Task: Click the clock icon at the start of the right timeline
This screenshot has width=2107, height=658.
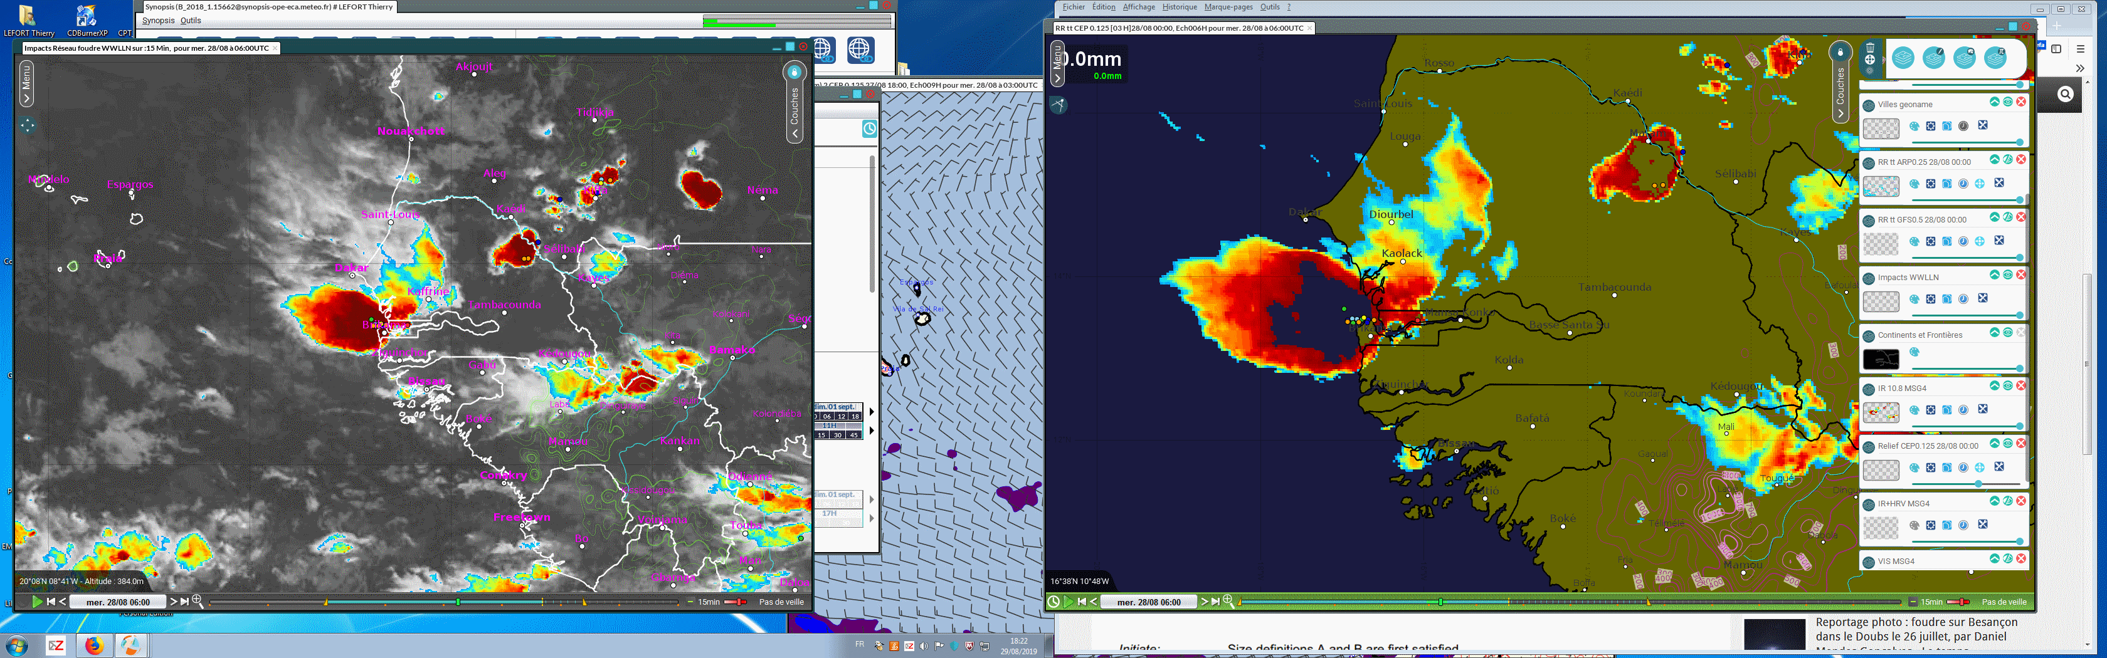Action: (x=1054, y=602)
